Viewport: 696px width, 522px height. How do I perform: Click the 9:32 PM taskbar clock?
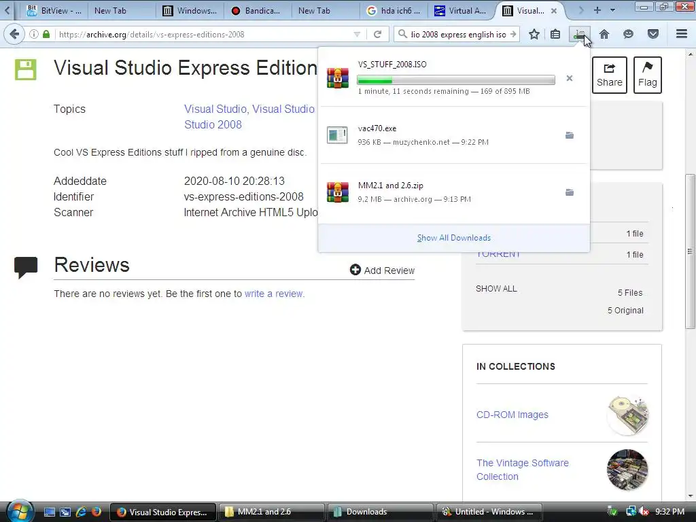click(x=669, y=512)
